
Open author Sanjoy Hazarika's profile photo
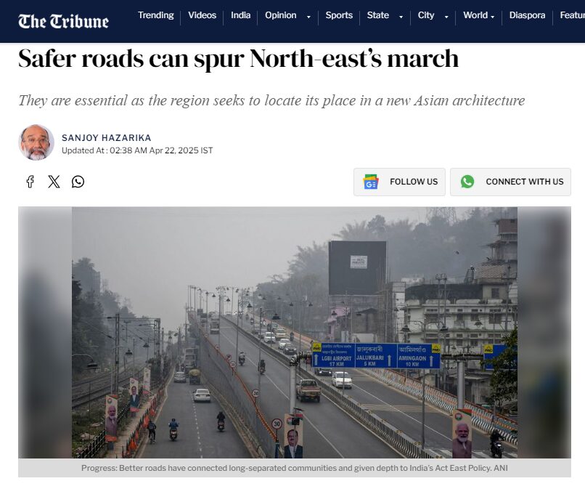coord(36,142)
